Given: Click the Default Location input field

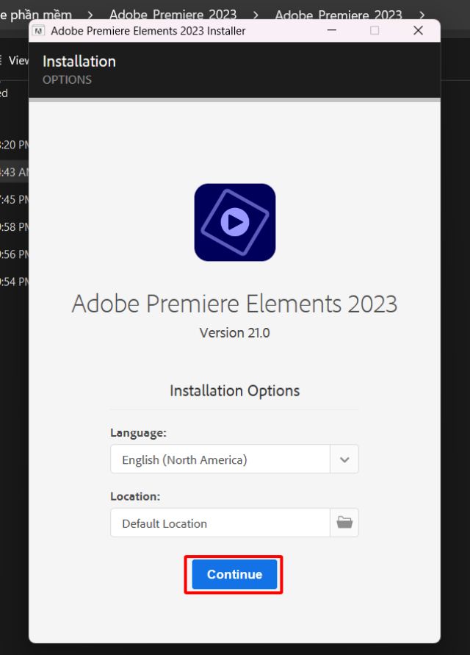Looking at the screenshot, I should [220, 523].
